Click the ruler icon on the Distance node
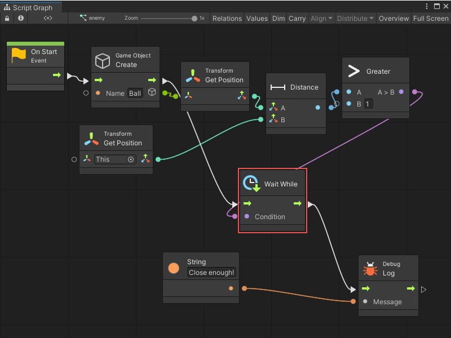 pos(278,87)
